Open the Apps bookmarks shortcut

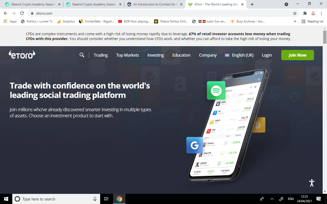tap(10, 21)
